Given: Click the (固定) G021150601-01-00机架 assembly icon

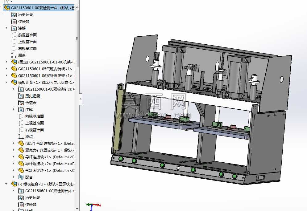Looking at the screenshot, I should (14, 62).
